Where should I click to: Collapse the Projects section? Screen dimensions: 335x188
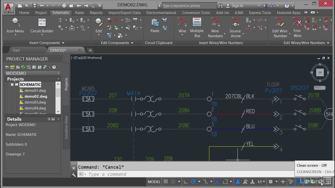point(58,79)
